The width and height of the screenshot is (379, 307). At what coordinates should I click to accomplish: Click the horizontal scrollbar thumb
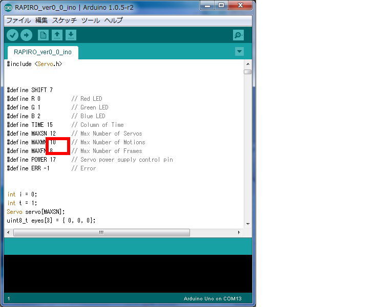point(101,233)
